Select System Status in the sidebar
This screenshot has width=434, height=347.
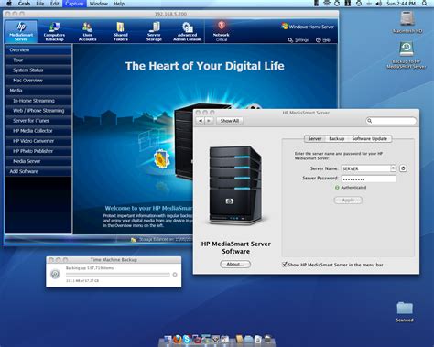click(38, 70)
